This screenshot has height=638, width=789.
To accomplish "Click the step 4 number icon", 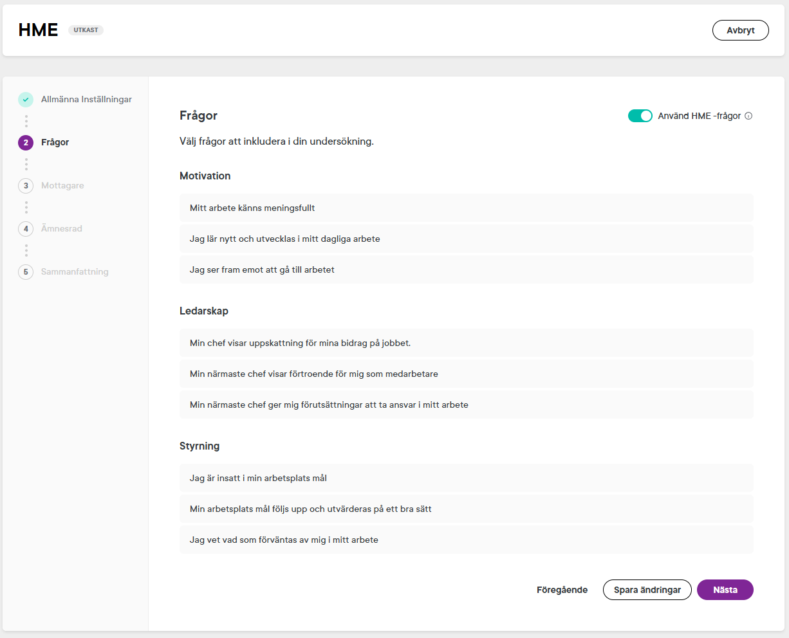I will (26, 229).
